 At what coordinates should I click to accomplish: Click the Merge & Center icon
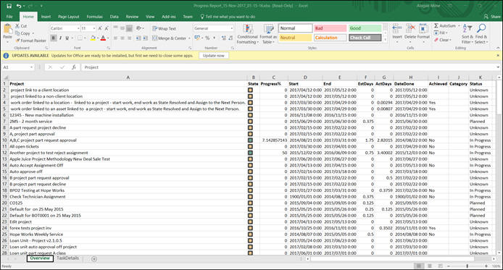pyautogui.click(x=154, y=38)
